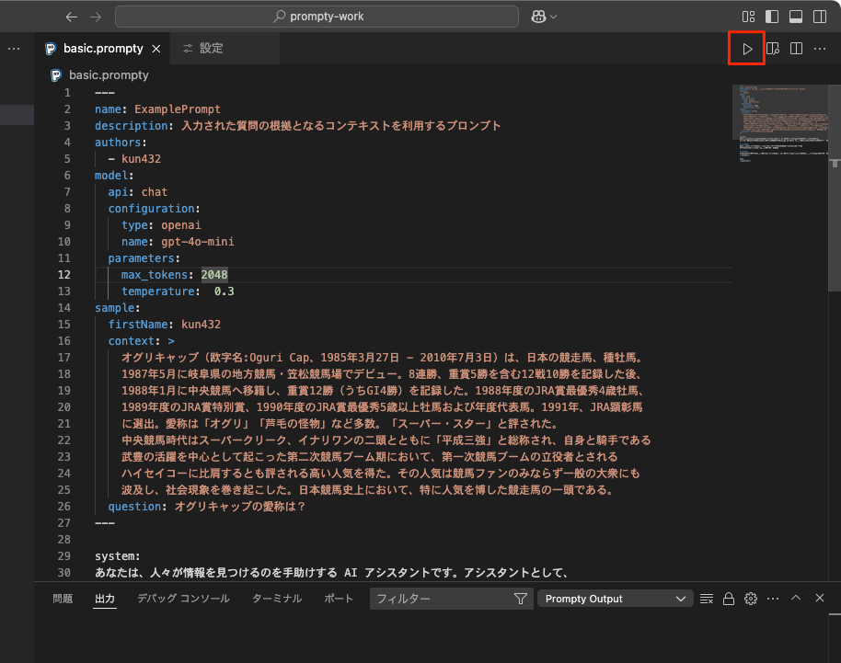Click the context key on line 16
Screen dimensions: 841x663
click(131, 341)
